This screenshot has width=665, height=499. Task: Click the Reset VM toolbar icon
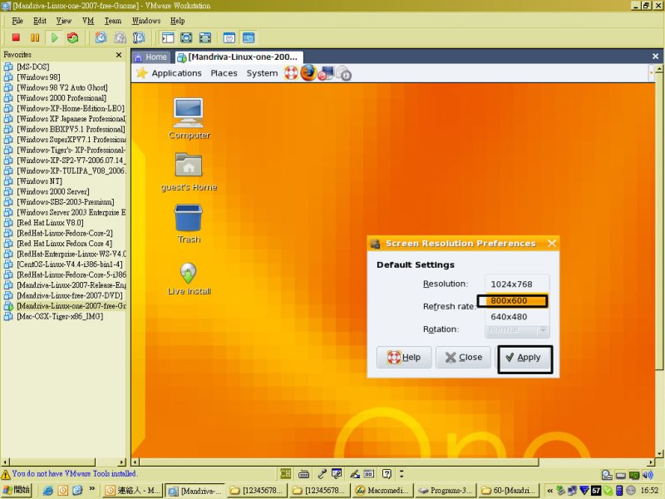73,37
